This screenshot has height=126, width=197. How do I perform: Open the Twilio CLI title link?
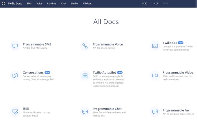pos(170,43)
